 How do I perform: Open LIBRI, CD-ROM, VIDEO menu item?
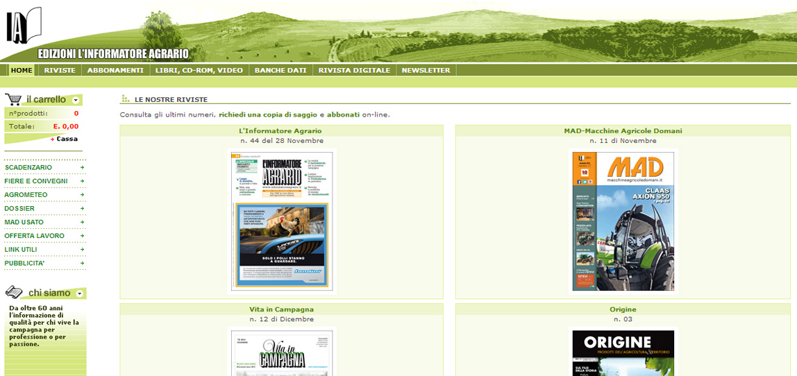click(x=199, y=71)
